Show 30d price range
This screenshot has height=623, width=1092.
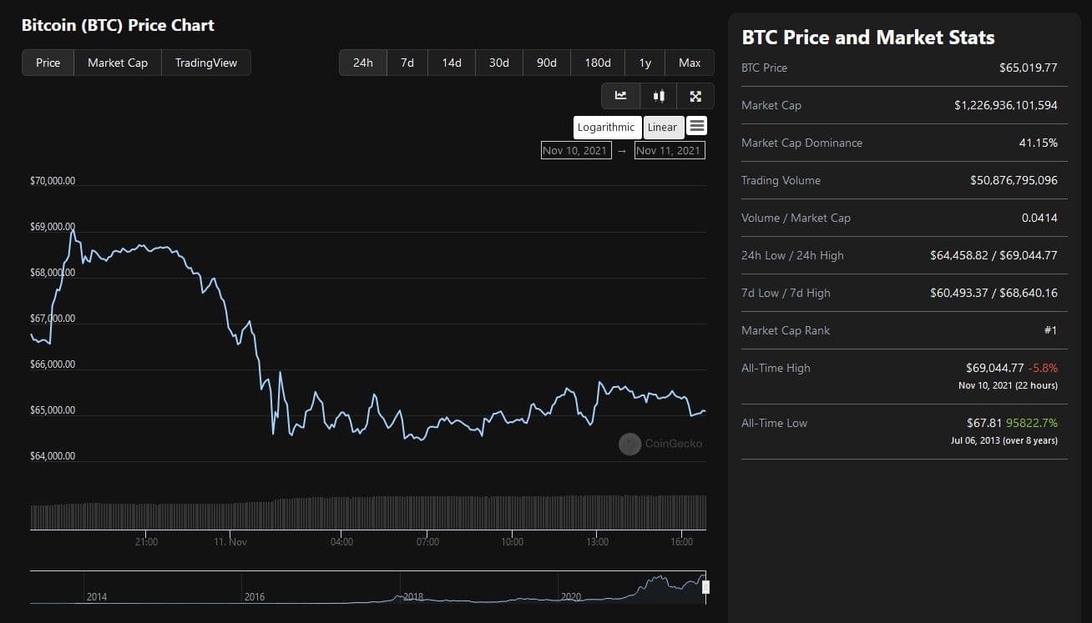499,63
